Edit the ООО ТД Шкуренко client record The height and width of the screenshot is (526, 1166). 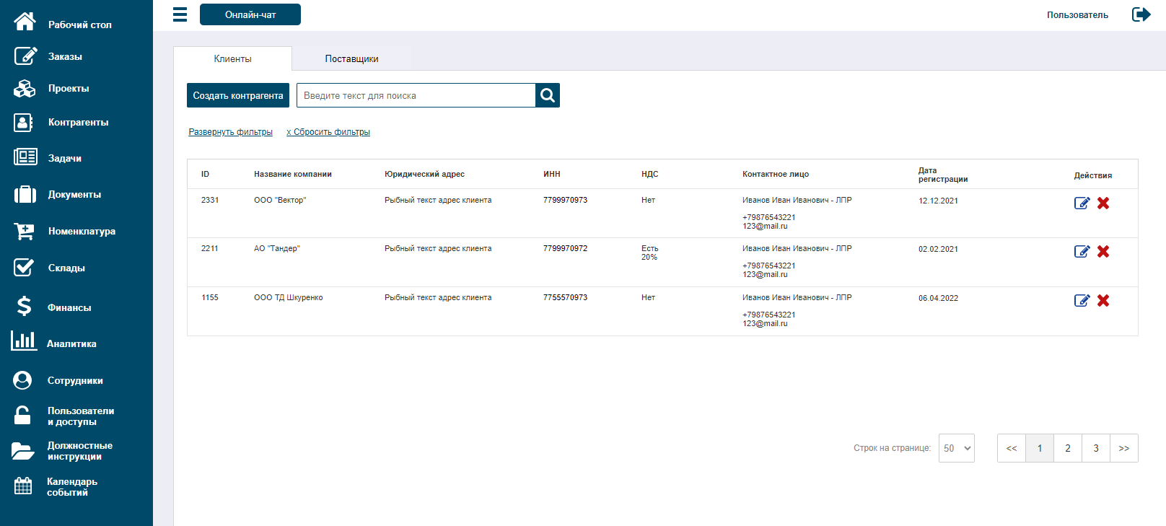(1082, 300)
